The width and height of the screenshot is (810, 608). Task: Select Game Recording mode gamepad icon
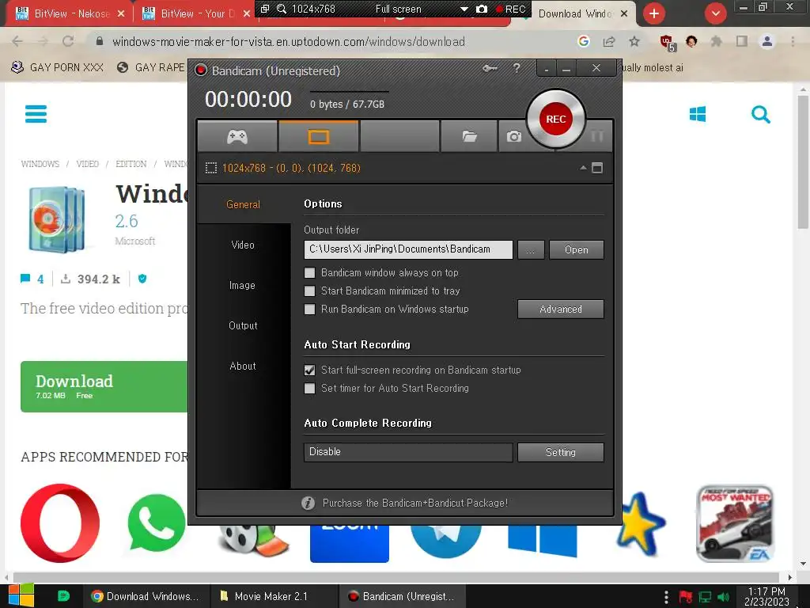pos(237,136)
